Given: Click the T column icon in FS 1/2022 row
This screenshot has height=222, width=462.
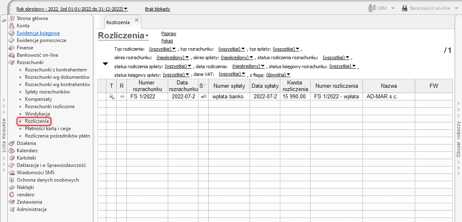Looking at the screenshot, I should click(112, 96).
